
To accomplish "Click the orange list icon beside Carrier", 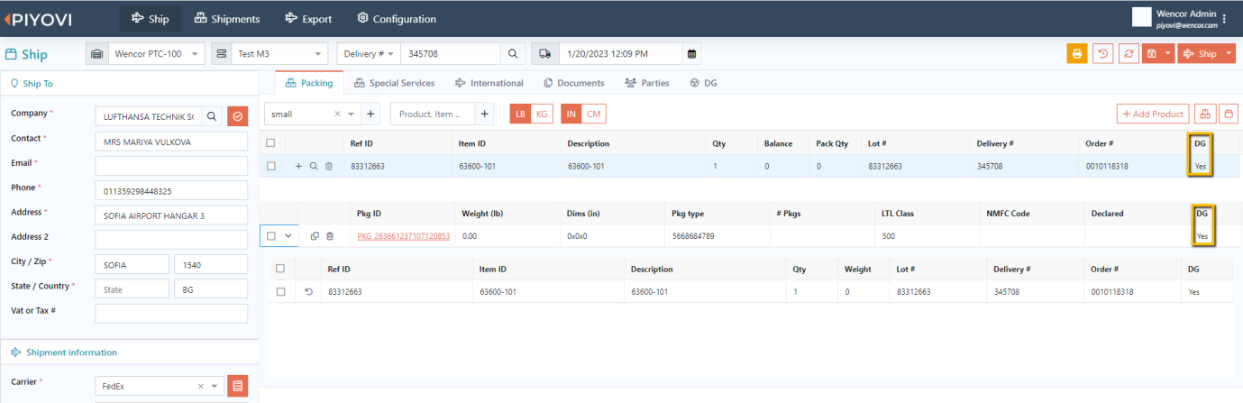I will 238,387.
